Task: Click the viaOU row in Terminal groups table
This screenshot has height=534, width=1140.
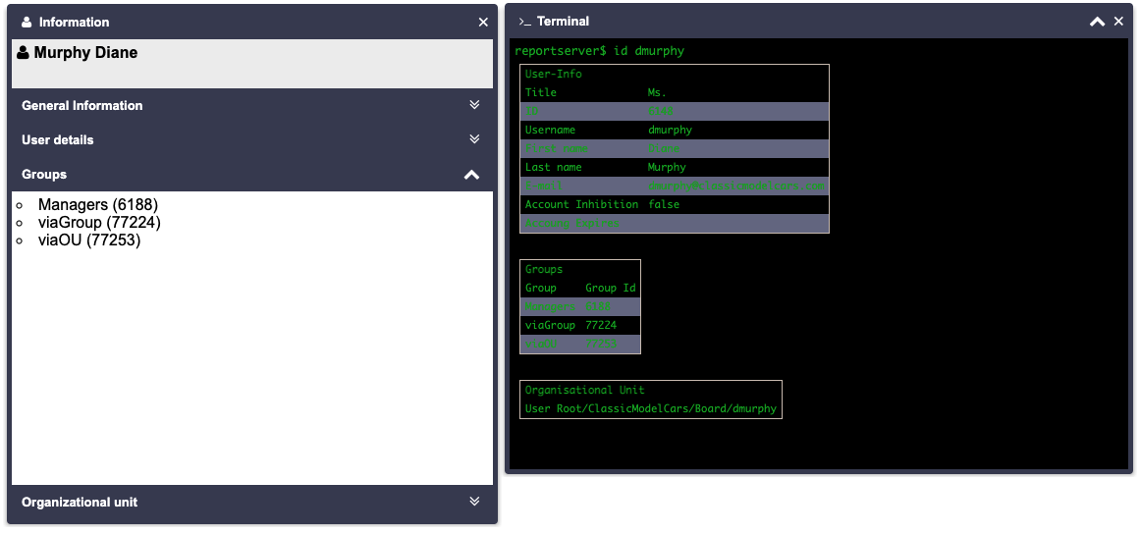Action: (x=580, y=344)
